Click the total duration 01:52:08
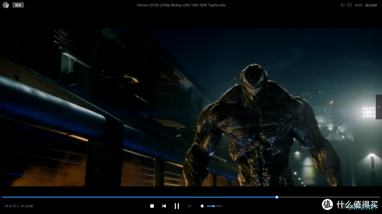The width and height of the screenshot is (382, 214). (x=27, y=206)
